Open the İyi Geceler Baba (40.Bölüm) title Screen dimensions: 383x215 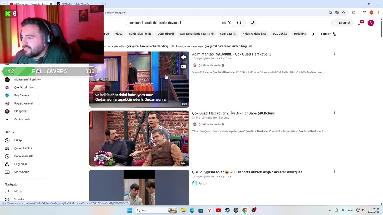click(x=234, y=113)
